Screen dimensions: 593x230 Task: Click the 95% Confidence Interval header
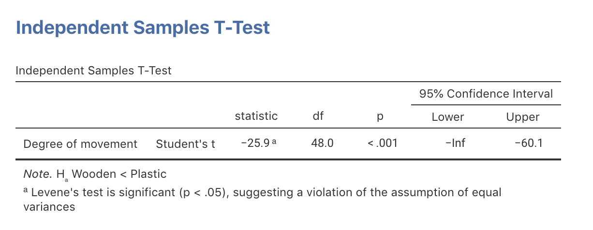[x=486, y=94]
